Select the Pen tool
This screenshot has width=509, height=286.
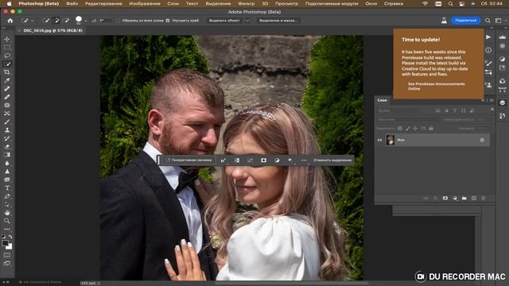tap(7, 196)
